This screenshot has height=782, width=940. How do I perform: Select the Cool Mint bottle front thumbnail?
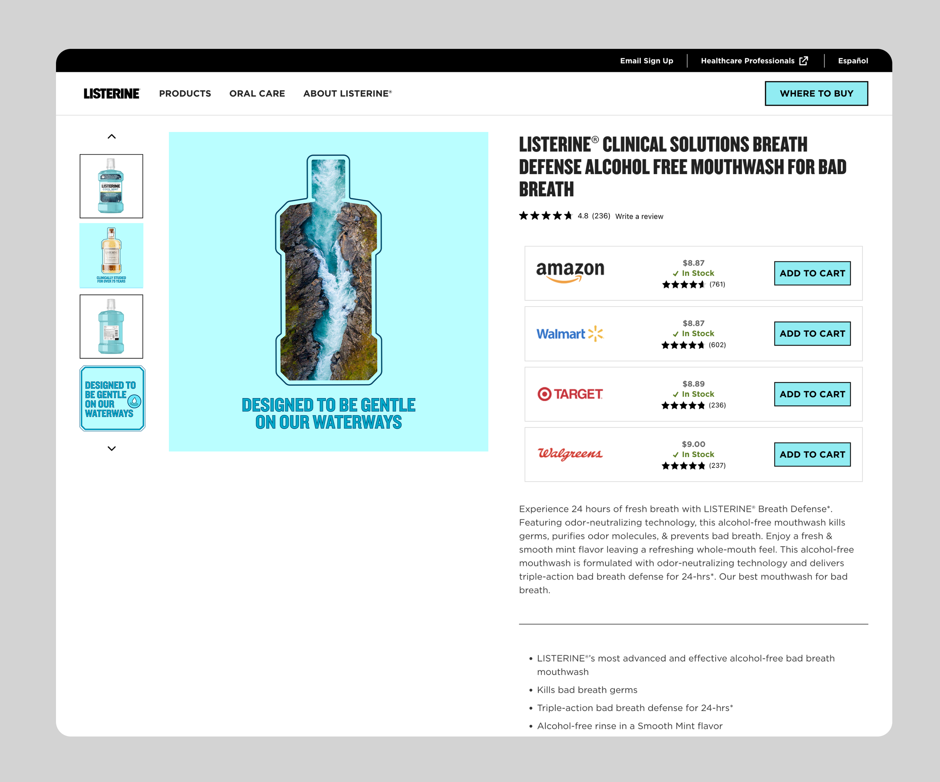(x=111, y=186)
